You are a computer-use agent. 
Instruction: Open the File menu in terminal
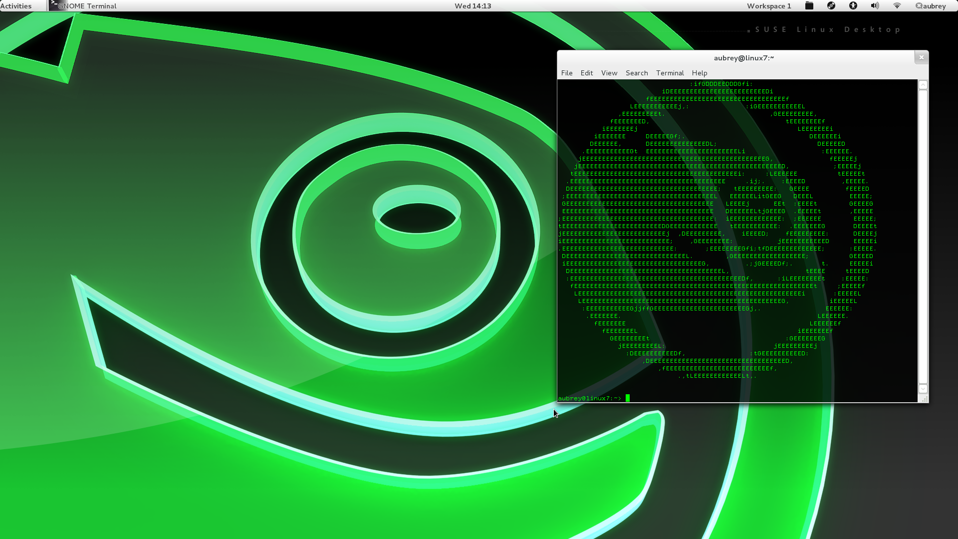point(567,73)
